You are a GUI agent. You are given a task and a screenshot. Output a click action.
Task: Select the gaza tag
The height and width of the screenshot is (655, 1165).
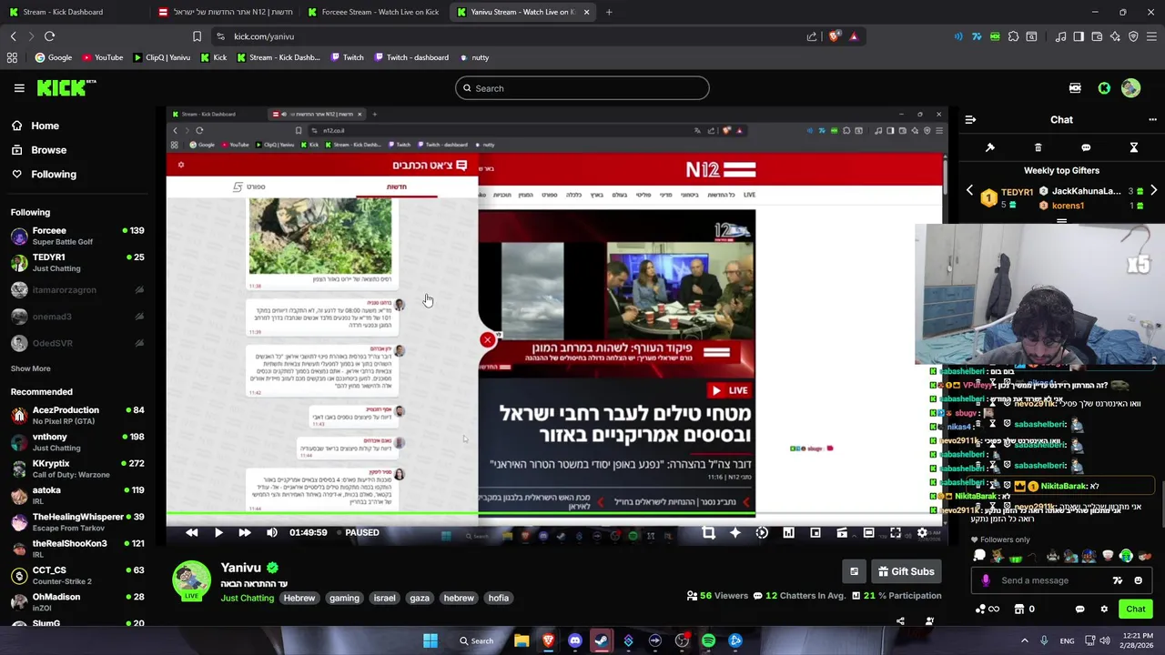click(420, 598)
